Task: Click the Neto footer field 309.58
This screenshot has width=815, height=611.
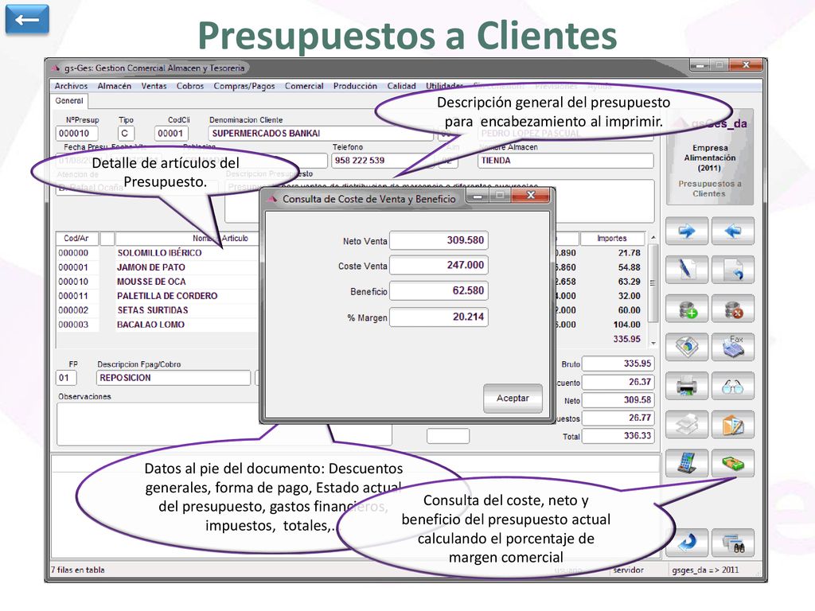Action: (x=618, y=400)
